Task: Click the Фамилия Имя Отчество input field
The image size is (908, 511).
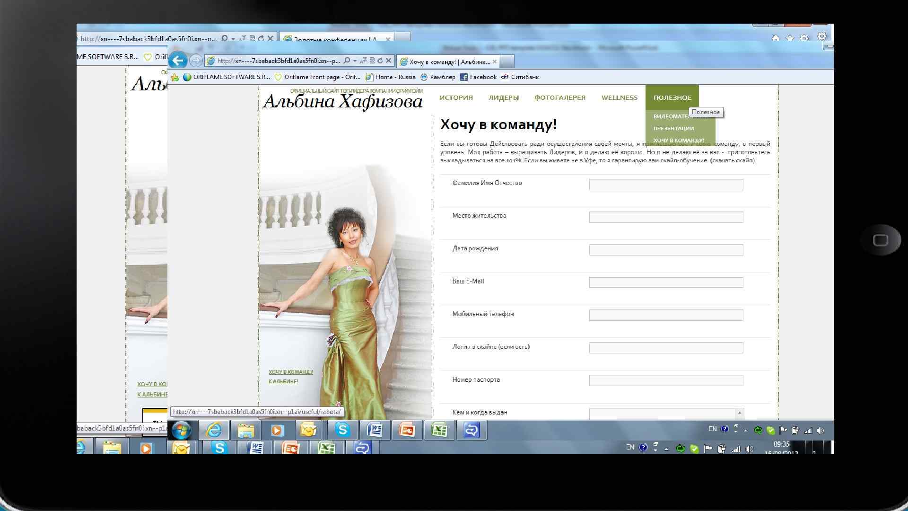Action: tap(666, 185)
